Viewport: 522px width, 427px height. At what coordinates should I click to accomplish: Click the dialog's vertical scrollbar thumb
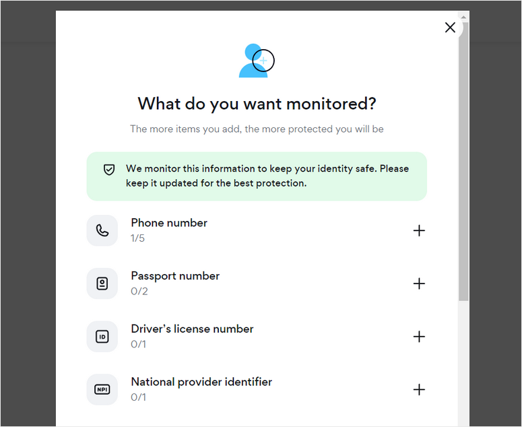click(464, 162)
